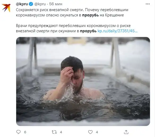
Task: Follow the kp.ru/daily/27351 article link
Action: click(x=118, y=31)
